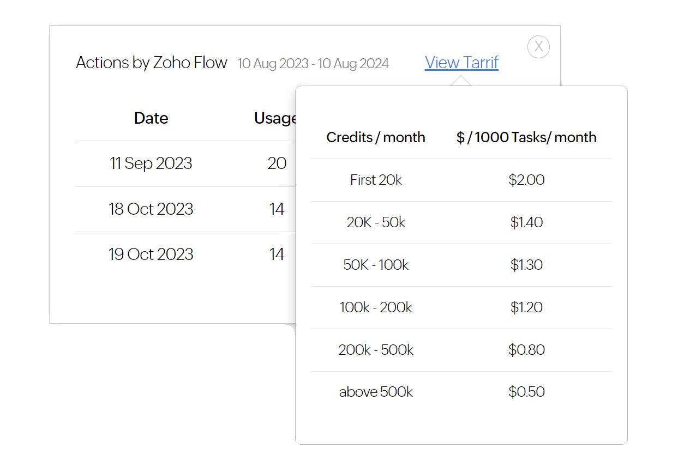Select the 11 Sep 2023 date entry
Image resolution: width=684 pixels, height=473 pixels.
pyautogui.click(x=151, y=163)
